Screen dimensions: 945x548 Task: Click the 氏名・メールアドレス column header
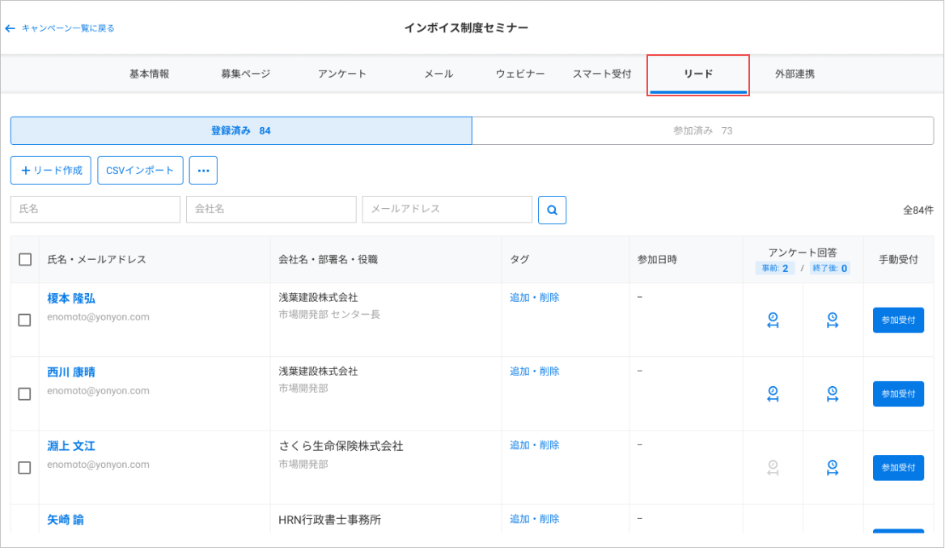pos(96,259)
